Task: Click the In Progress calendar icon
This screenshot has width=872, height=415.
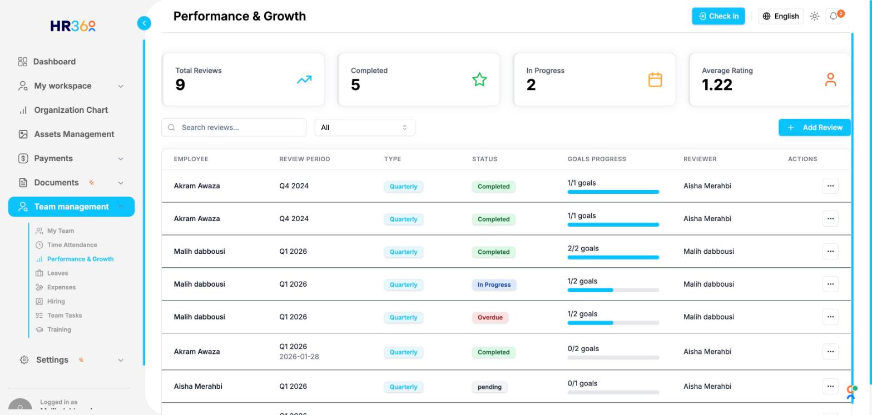Action: point(655,80)
